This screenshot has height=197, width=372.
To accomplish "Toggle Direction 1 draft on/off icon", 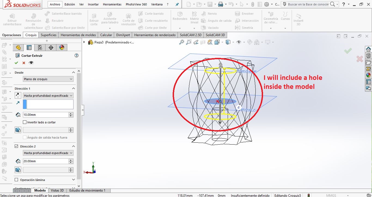I will (18, 130).
